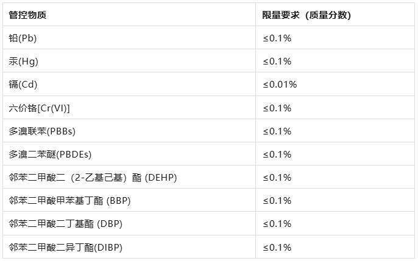Select the 镉(Cd) cell

coord(23,85)
